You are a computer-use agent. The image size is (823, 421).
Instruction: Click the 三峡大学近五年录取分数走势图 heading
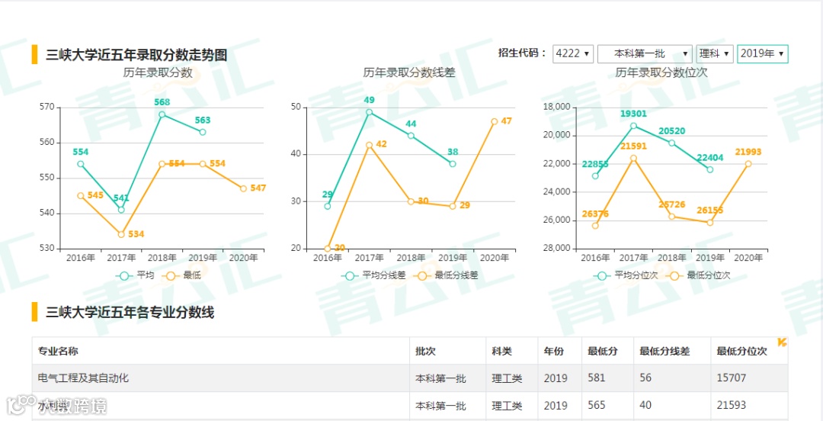click(136, 55)
